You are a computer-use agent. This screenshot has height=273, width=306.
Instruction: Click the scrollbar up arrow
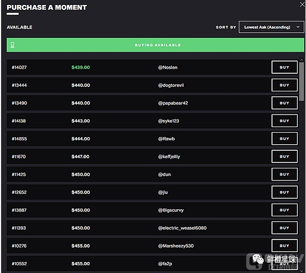pyautogui.click(x=302, y=59)
